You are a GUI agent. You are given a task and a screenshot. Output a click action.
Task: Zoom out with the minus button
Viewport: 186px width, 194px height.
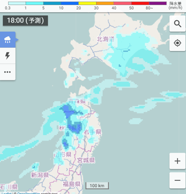tap(178, 180)
